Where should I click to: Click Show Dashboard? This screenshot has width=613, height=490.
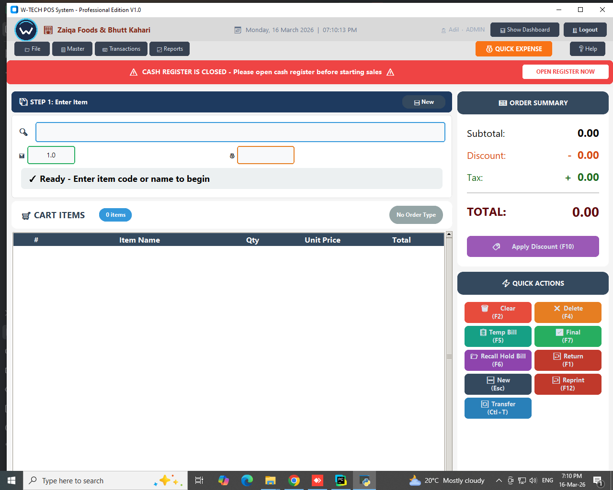pos(525,30)
